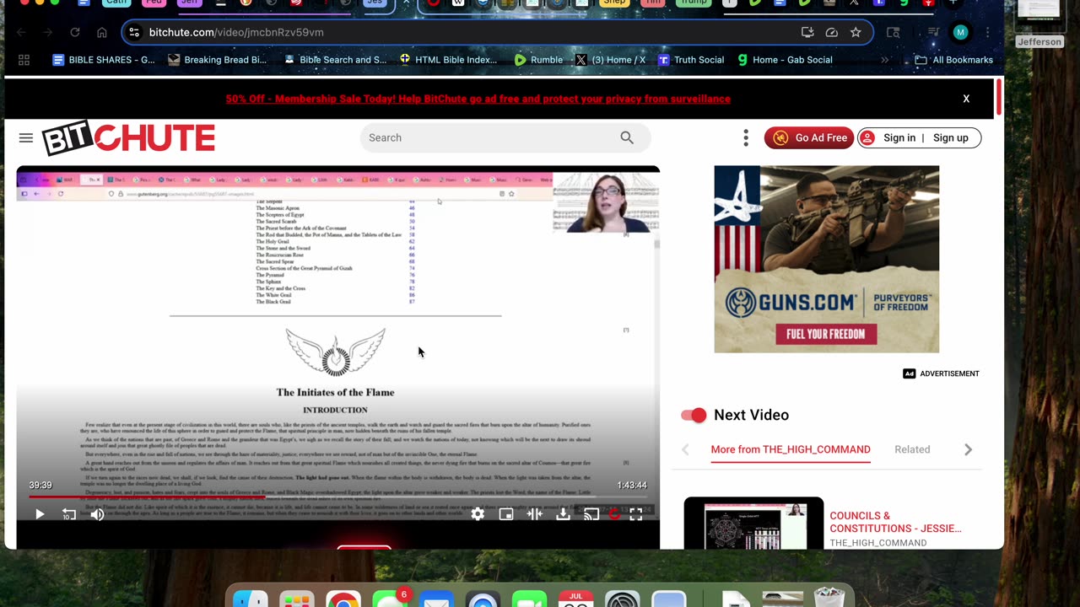Click the Sign in link
This screenshot has width=1080, height=607.
click(x=899, y=137)
